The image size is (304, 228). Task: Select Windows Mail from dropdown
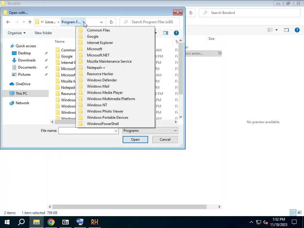pyautogui.click(x=115, y=86)
